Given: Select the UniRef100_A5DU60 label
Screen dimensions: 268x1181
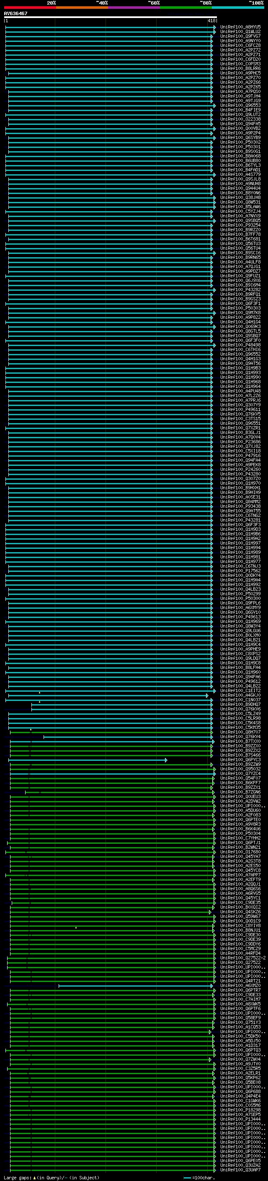Looking at the screenshot, I should 240,811.
